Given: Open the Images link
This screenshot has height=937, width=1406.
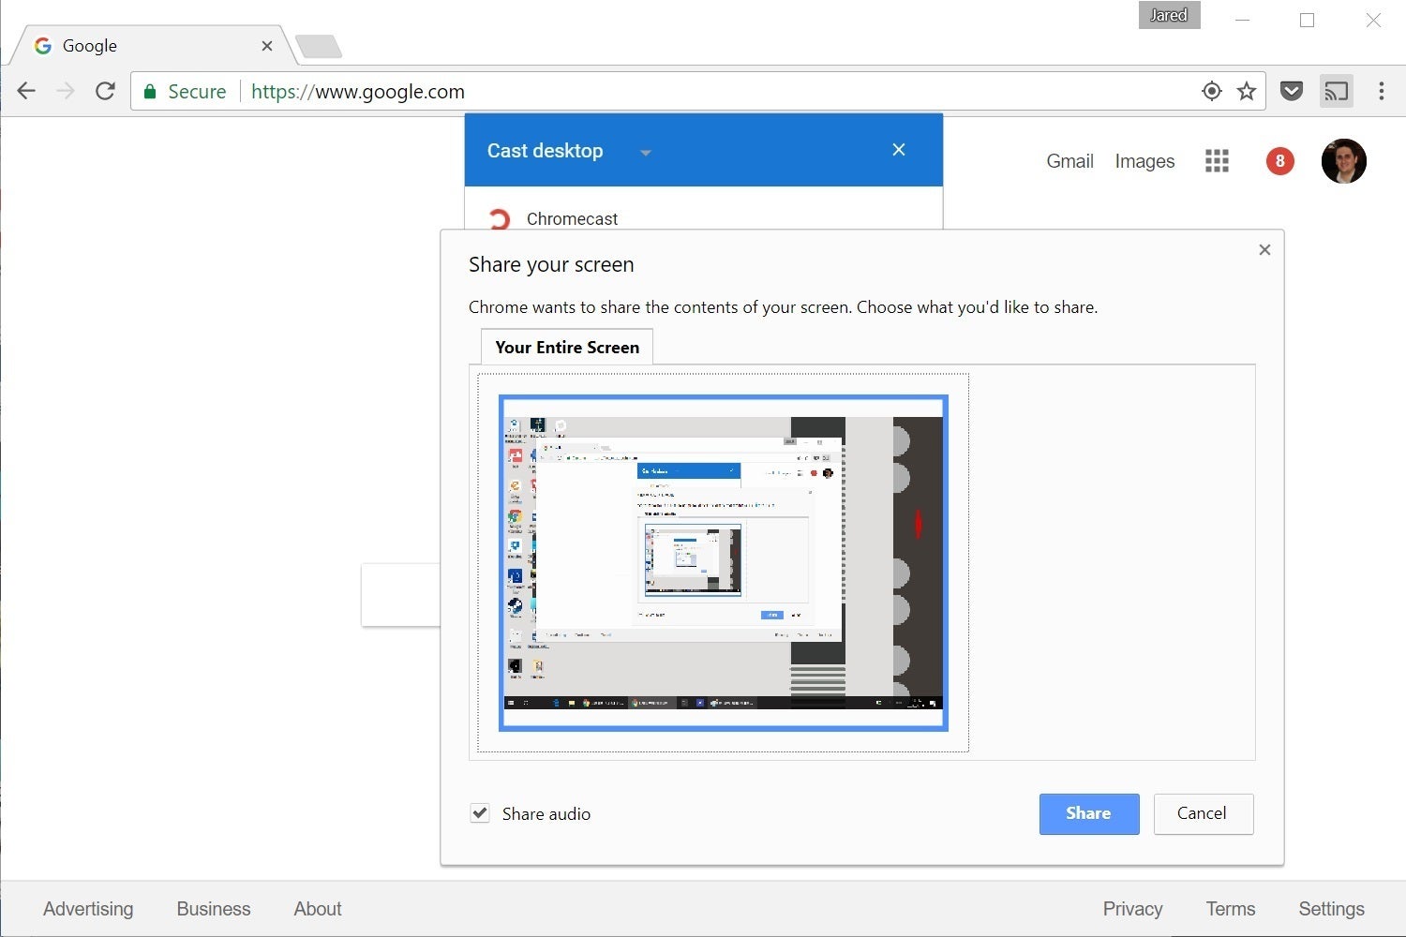Looking at the screenshot, I should (1144, 161).
